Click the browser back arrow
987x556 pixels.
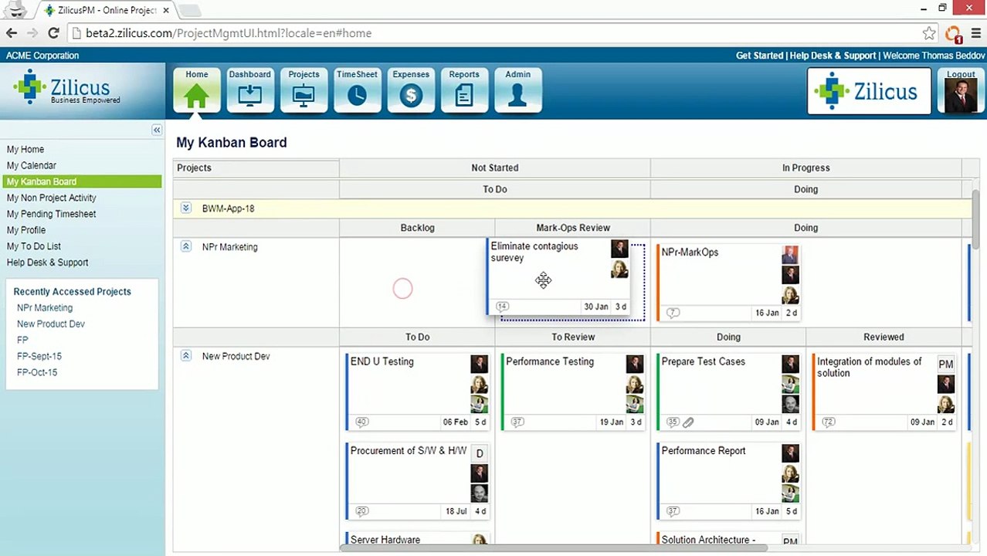tap(12, 33)
